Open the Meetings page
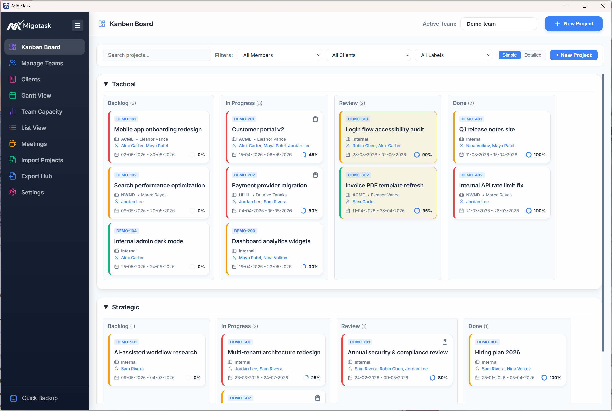The image size is (612, 411). (x=45, y=144)
